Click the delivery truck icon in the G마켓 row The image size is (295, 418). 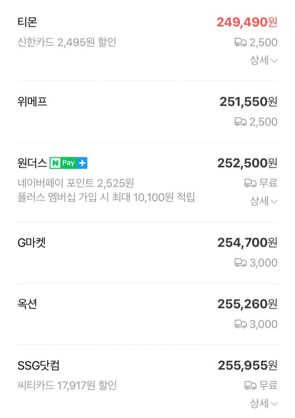tap(240, 263)
